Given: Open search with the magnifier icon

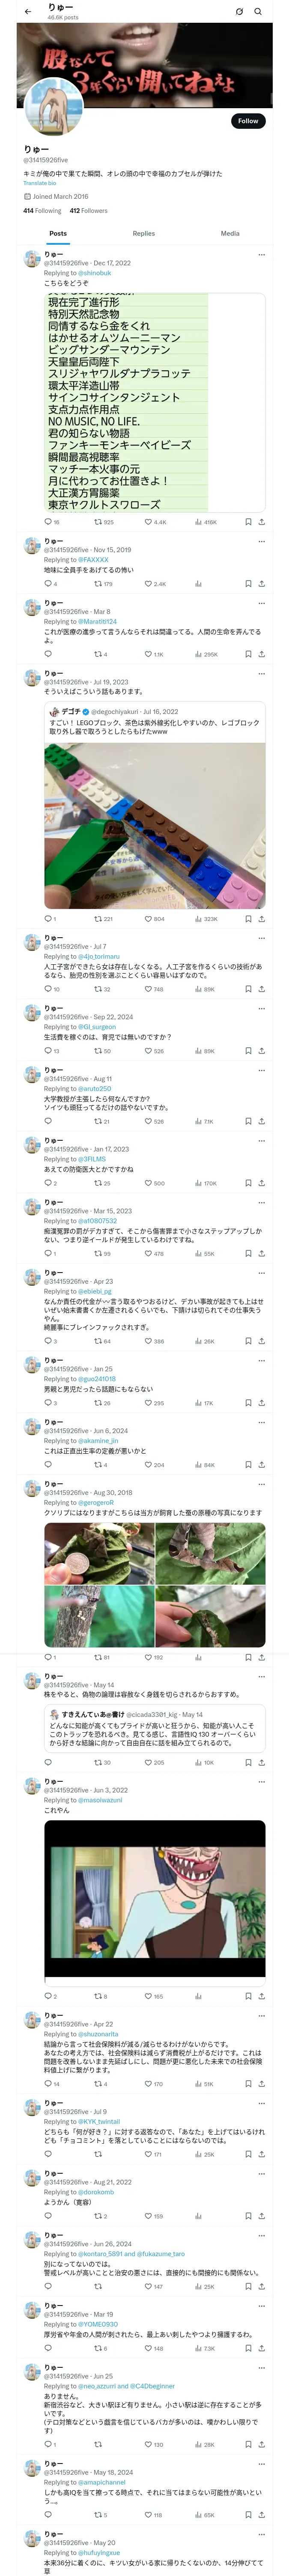Looking at the screenshot, I should tap(258, 12).
